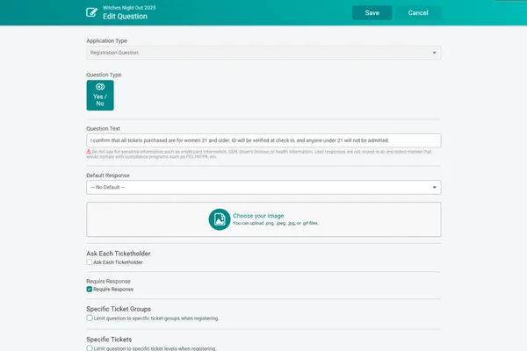Click the circular image upload icon
The image size is (527, 351).
pos(219,218)
